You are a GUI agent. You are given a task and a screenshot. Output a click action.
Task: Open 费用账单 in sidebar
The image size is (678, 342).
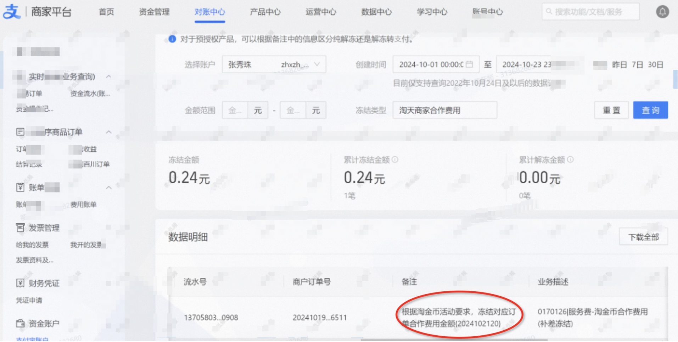pos(84,204)
